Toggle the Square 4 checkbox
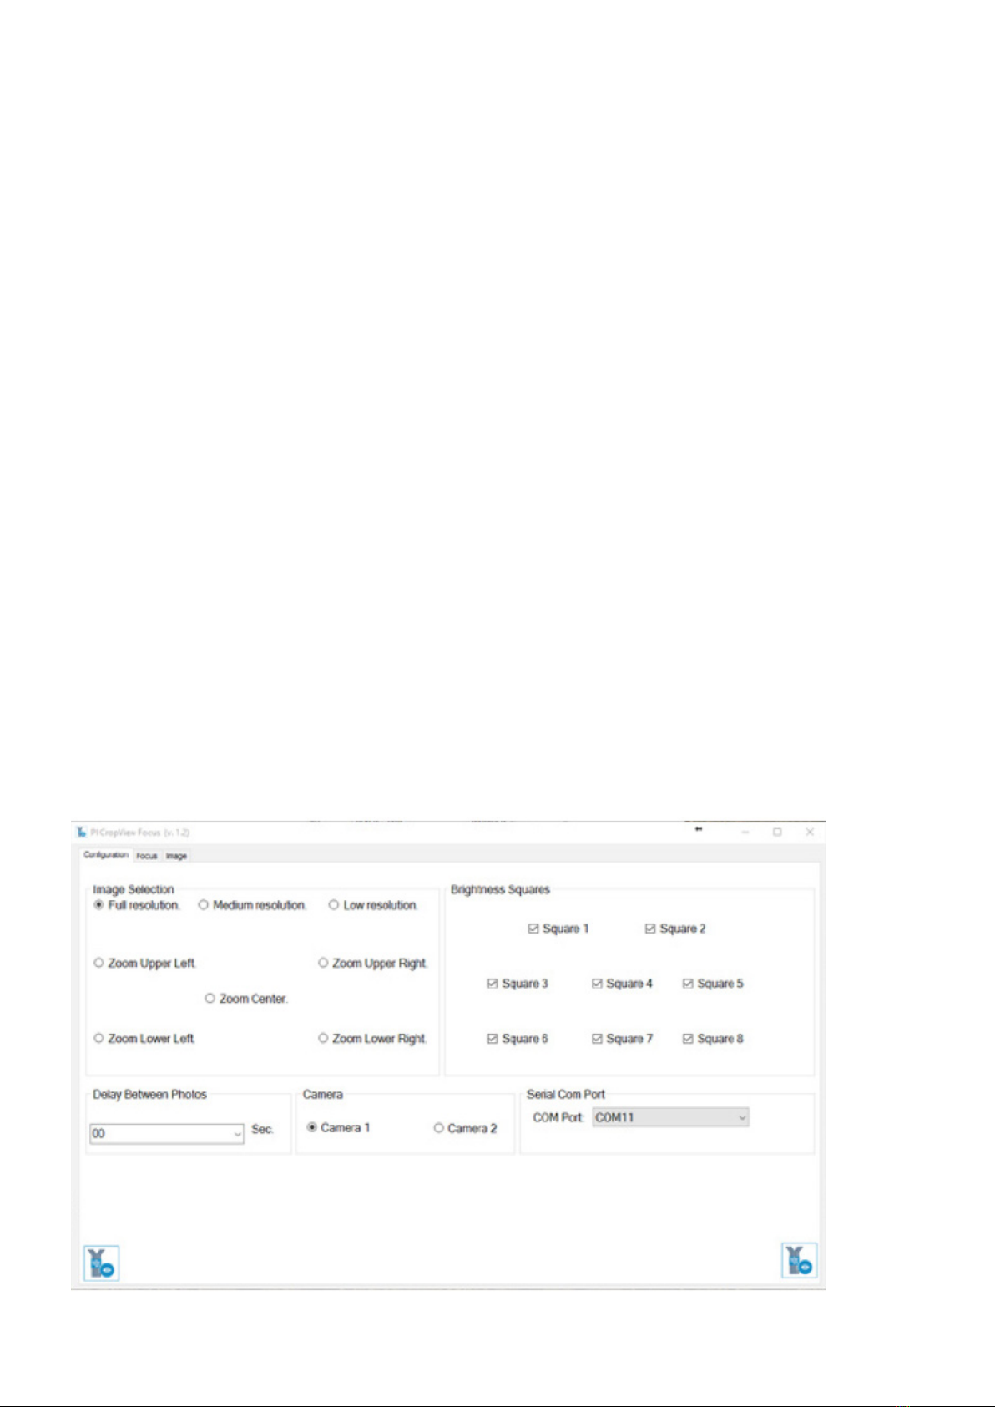995x1407 pixels. (597, 984)
